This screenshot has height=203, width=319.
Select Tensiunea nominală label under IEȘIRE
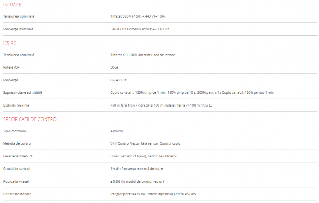[x=18, y=55]
